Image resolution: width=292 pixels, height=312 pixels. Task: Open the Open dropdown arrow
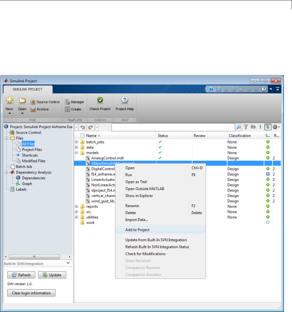[x=22, y=114]
